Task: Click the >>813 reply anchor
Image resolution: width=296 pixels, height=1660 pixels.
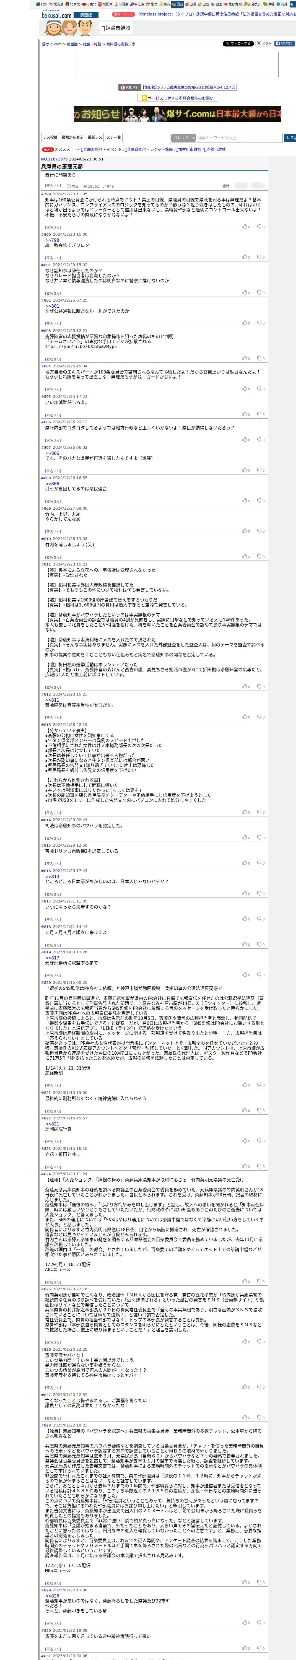Action: (x=52, y=876)
